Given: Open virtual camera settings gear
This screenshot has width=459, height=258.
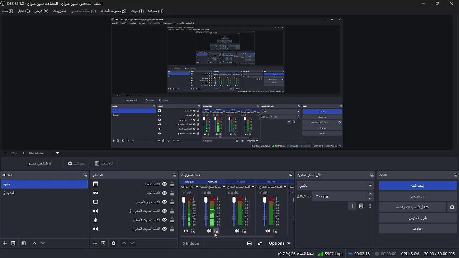Looking at the screenshot, I should [x=452, y=207].
